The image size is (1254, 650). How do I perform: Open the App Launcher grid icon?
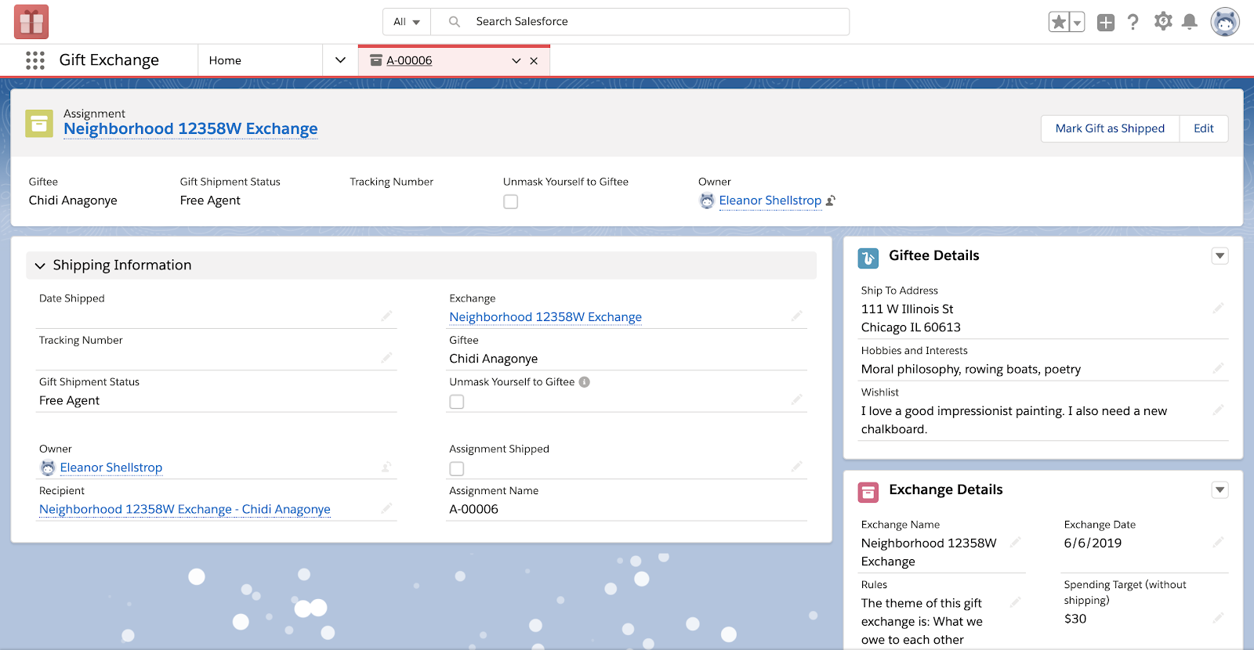pyautogui.click(x=35, y=60)
